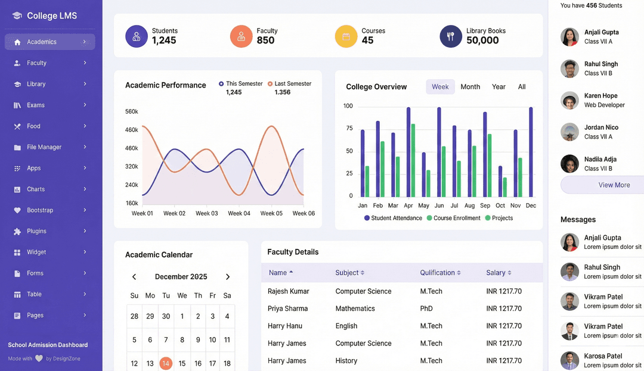Click the College LMS graduation cap logo
This screenshot has height=371, width=644.
point(17,15)
